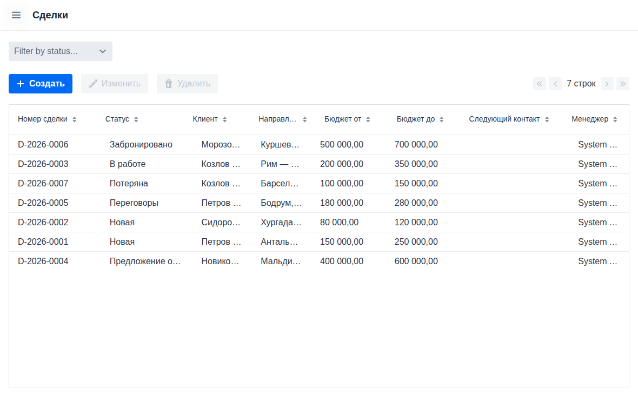Click the Изменить button
This screenshot has height=396, width=638.
click(x=115, y=84)
